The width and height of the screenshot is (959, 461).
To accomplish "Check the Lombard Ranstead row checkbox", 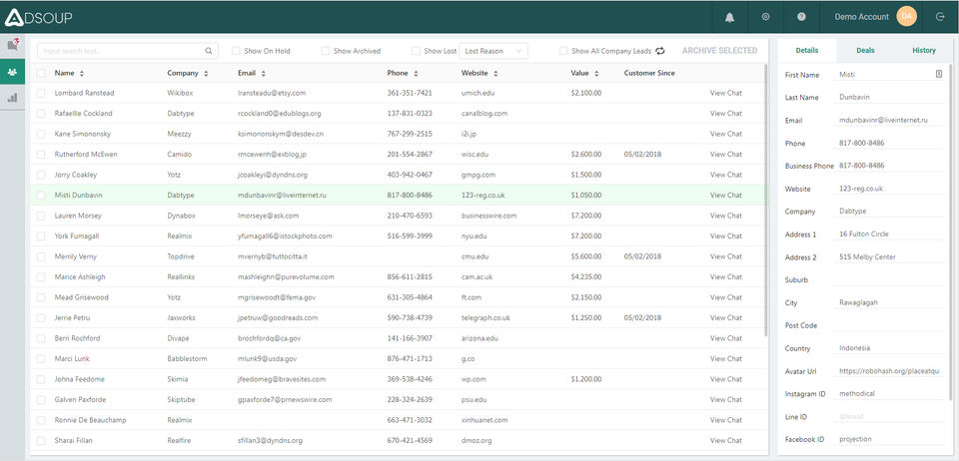I will [x=41, y=94].
